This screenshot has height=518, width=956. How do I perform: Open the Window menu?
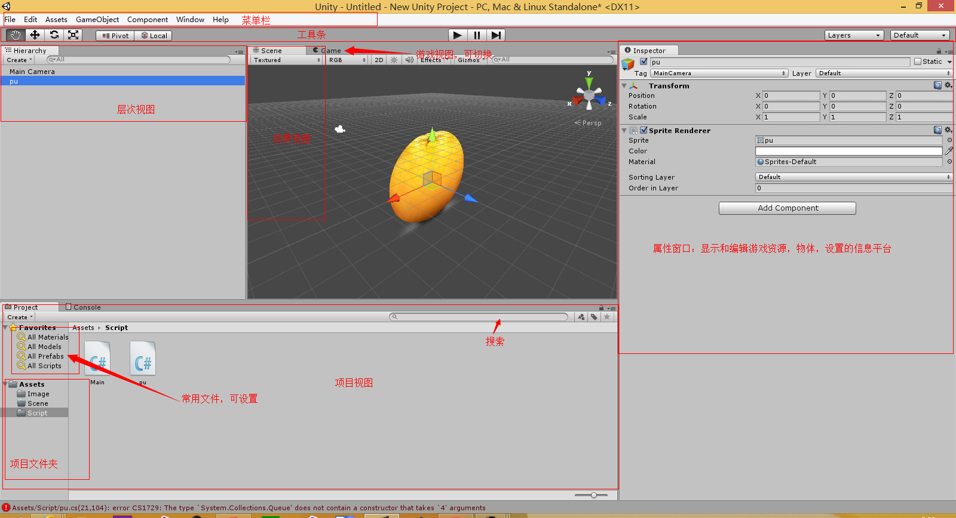tap(190, 20)
